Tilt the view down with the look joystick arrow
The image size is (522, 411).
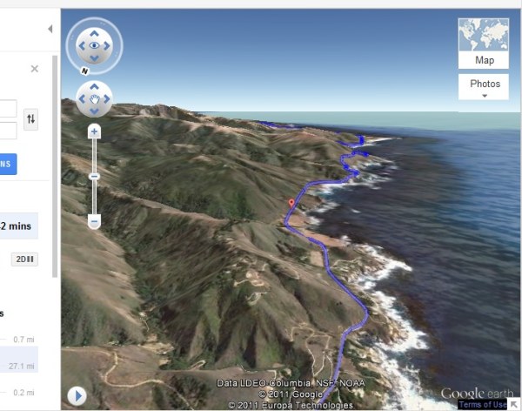(94, 58)
